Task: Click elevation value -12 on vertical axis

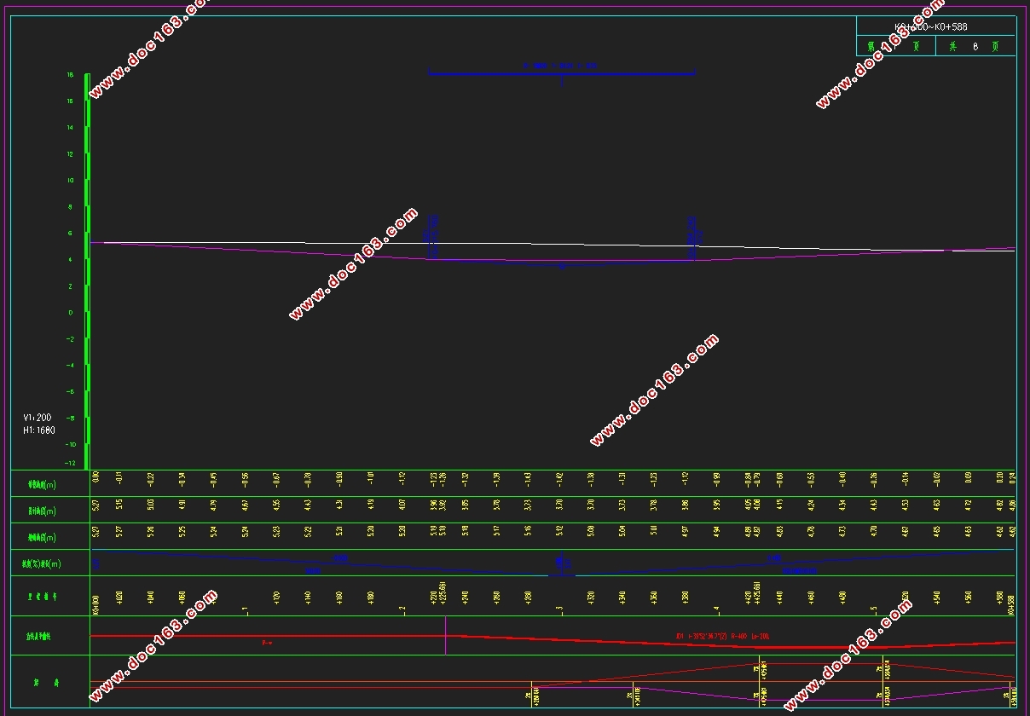Action: point(70,463)
